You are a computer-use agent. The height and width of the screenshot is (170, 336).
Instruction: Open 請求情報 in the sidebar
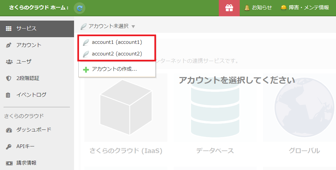(x=26, y=163)
